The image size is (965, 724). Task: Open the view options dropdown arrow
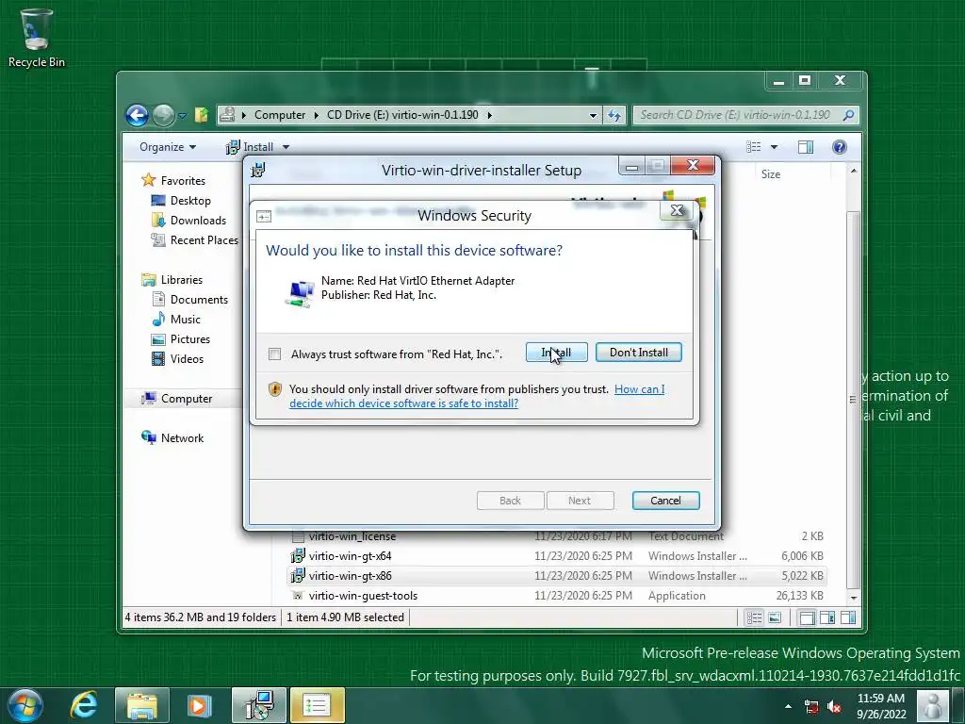pyautogui.click(x=775, y=147)
